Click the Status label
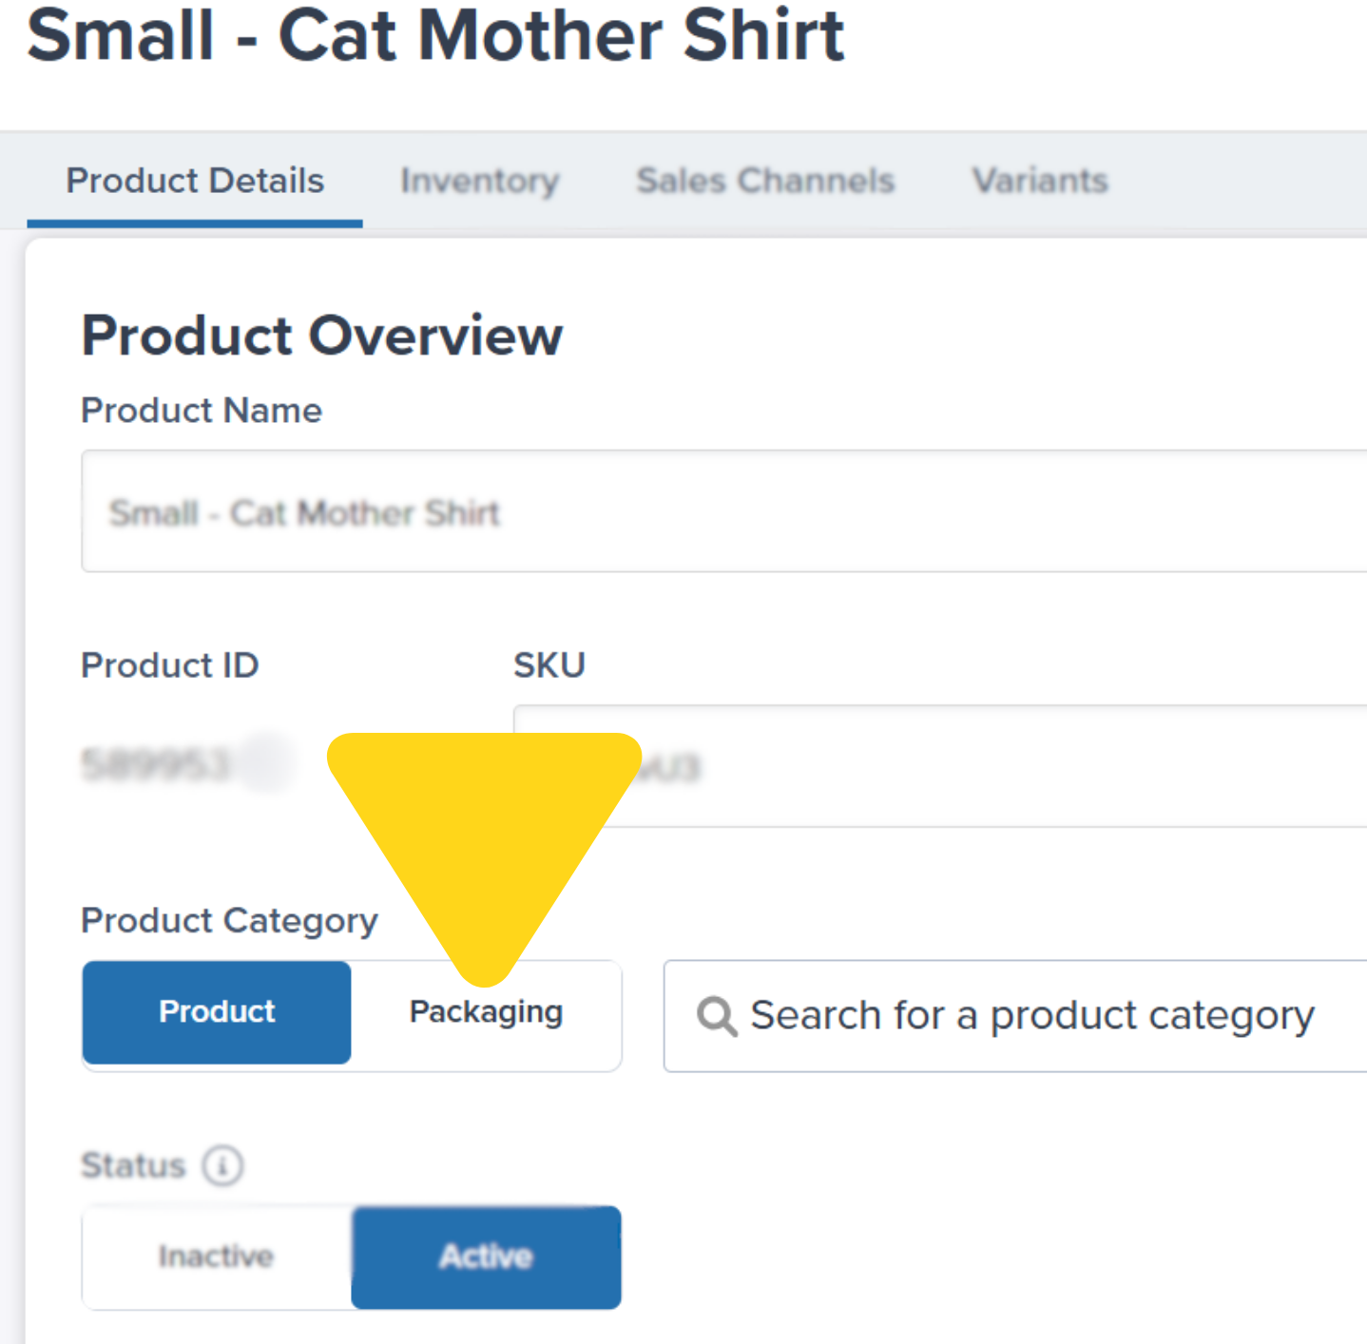1367x1344 pixels. [133, 1165]
